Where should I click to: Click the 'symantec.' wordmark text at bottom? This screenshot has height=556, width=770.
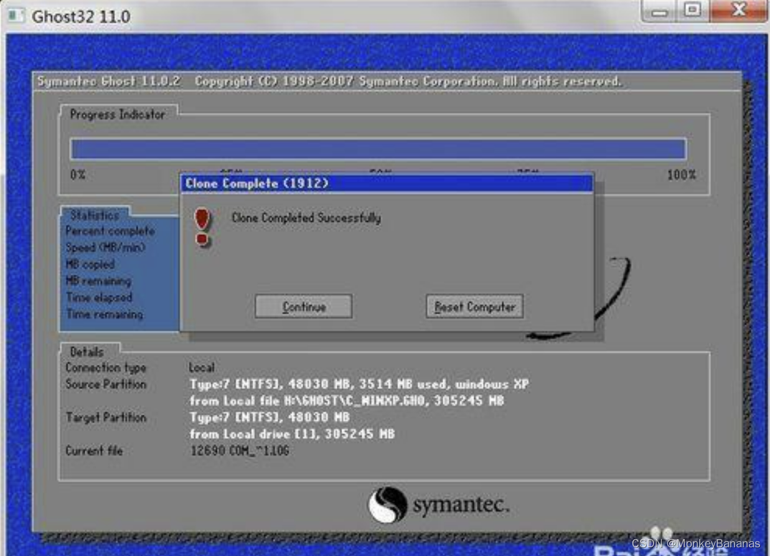pyautogui.click(x=461, y=506)
